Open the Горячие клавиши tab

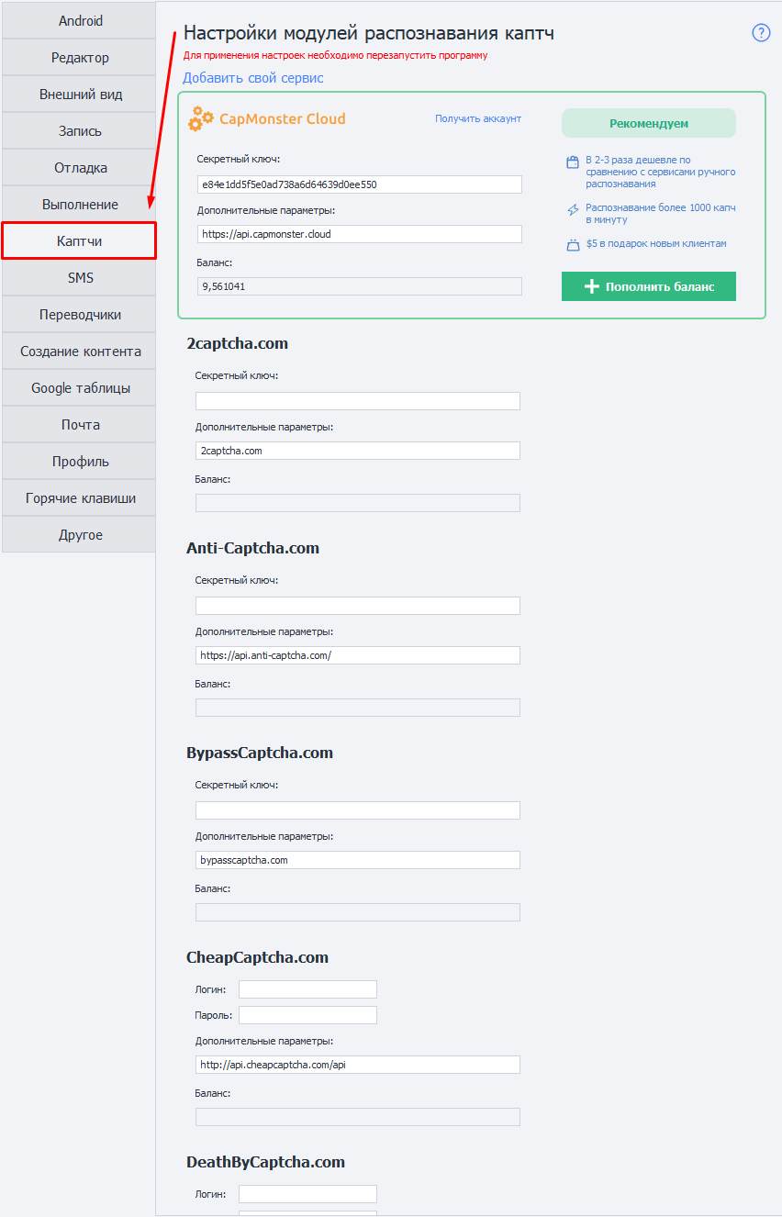tap(79, 497)
